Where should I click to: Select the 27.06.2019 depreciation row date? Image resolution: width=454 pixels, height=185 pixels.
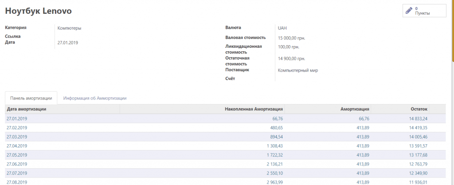coord(17,164)
